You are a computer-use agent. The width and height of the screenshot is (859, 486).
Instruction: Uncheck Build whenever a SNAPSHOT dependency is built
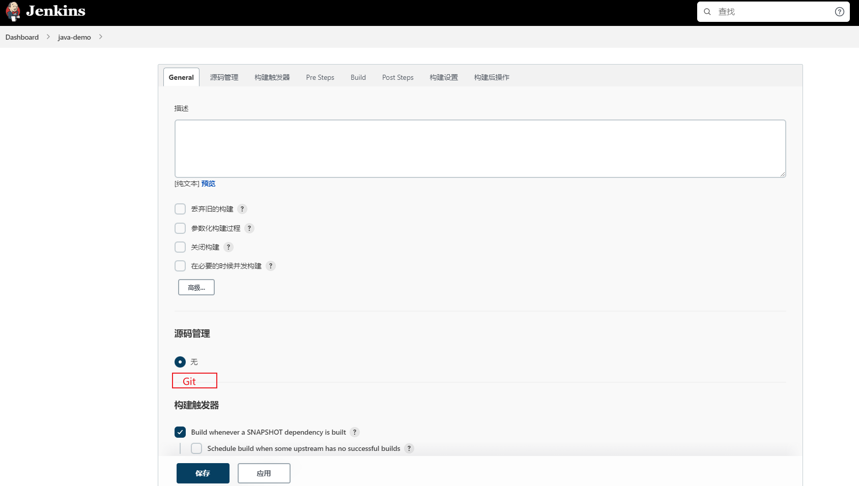point(180,432)
